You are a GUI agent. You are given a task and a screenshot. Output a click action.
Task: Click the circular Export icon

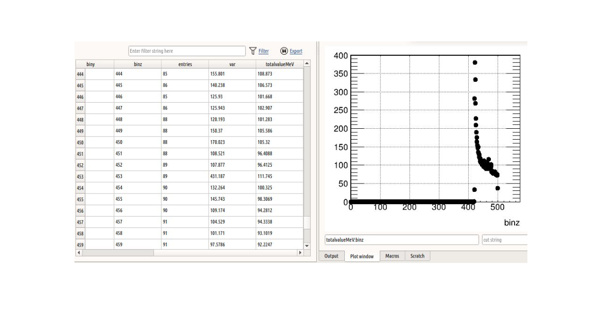[284, 51]
